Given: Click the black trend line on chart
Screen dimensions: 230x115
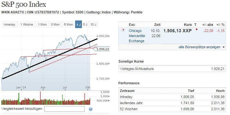Looking at the screenshot, I should [x=50, y=59].
